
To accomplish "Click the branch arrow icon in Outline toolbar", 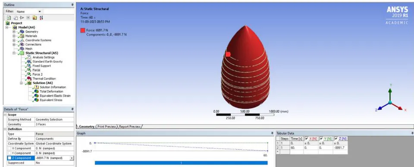I will tap(22, 18).
